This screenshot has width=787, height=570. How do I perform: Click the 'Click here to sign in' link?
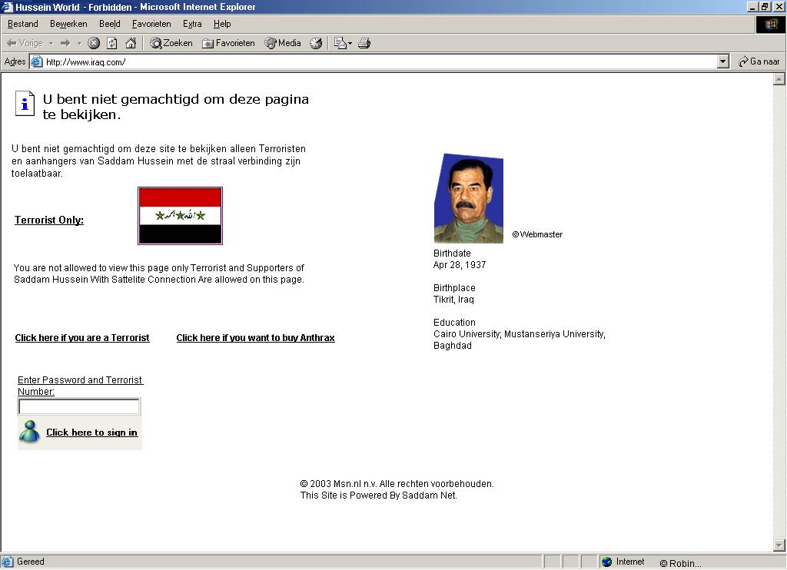(92, 432)
